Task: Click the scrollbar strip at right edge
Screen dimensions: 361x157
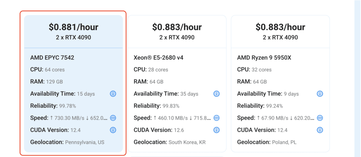Action: click(x=357, y=78)
